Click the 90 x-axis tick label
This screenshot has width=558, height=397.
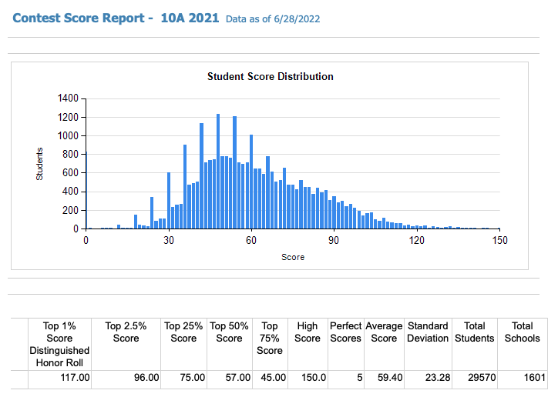(x=334, y=240)
